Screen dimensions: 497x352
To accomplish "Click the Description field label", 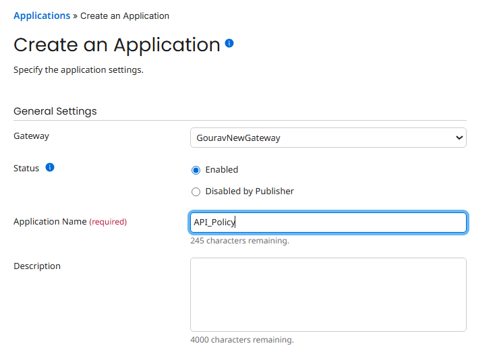I will click(37, 266).
